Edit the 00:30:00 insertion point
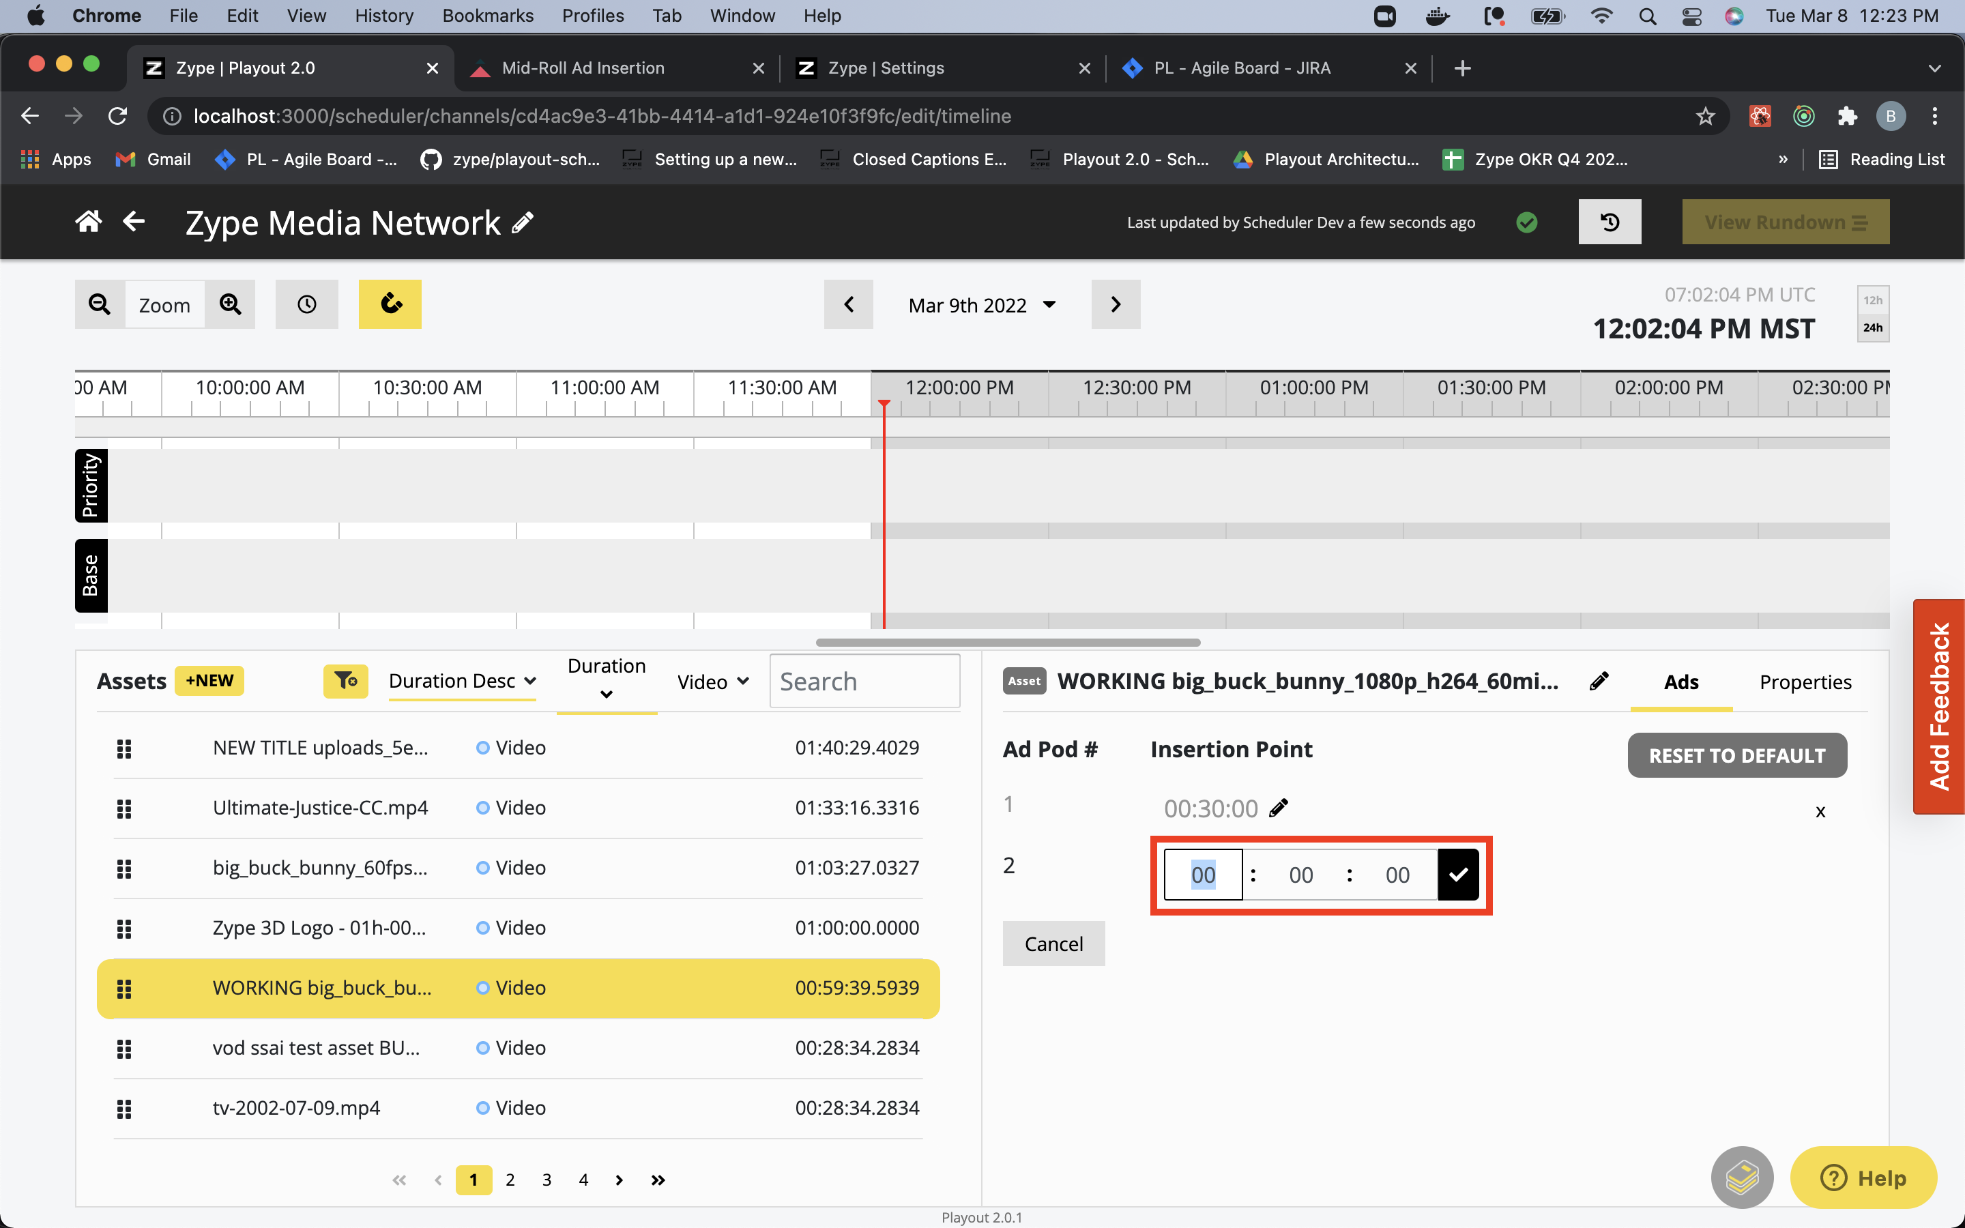Screen dimensions: 1965x1228 click(x=1279, y=808)
